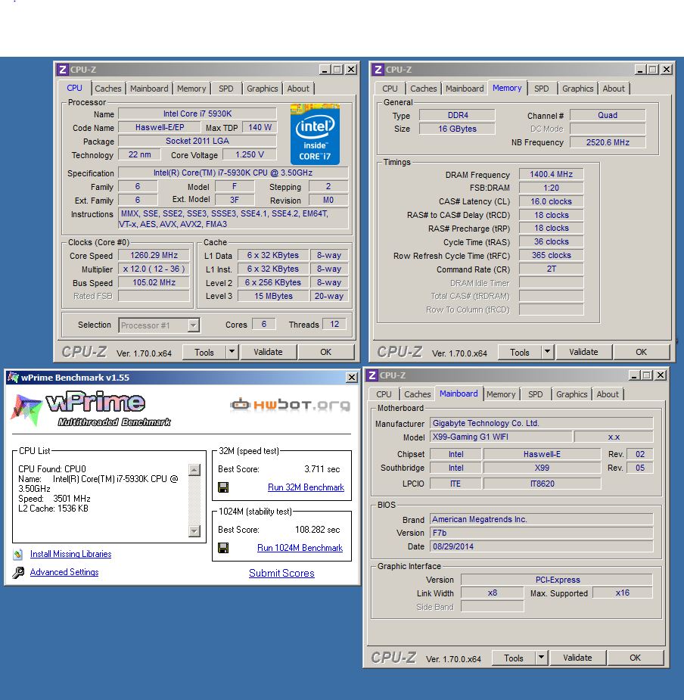Click the NB Frequency value 2520.6 MHz
The height and width of the screenshot is (700, 684).
click(x=608, y=142)
